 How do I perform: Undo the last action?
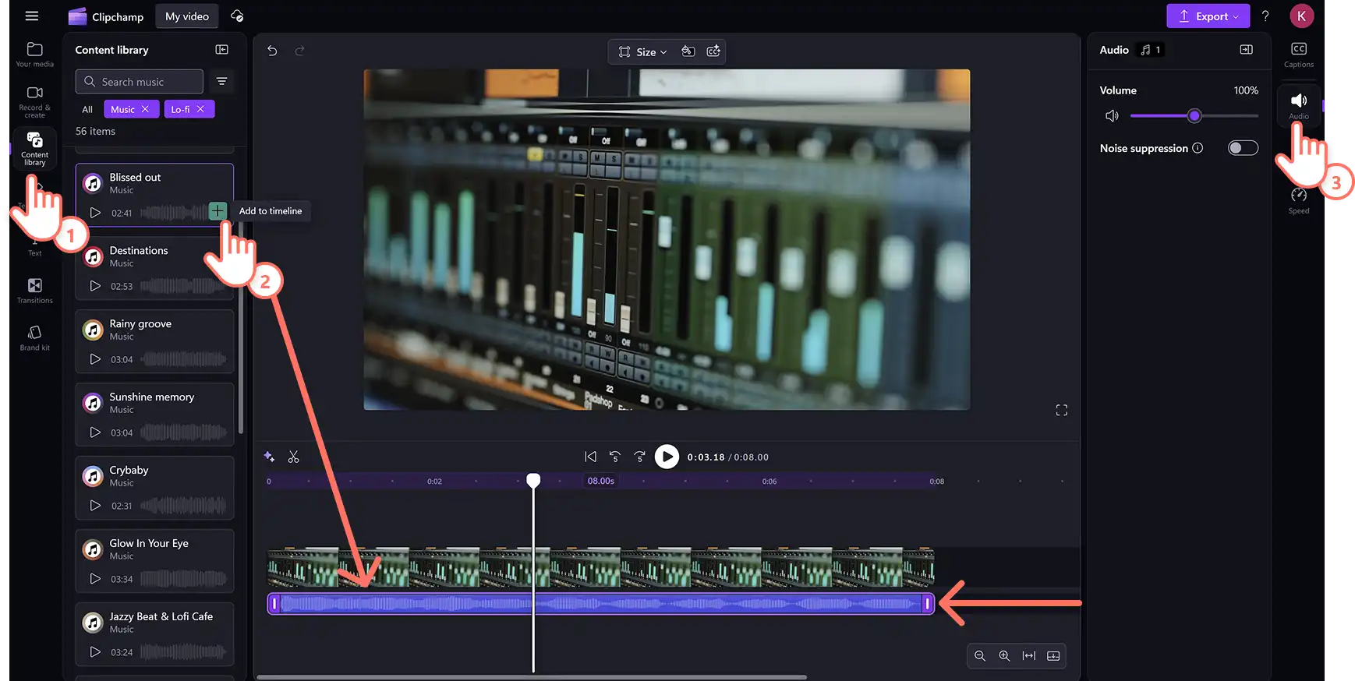[x=272, y=51]
